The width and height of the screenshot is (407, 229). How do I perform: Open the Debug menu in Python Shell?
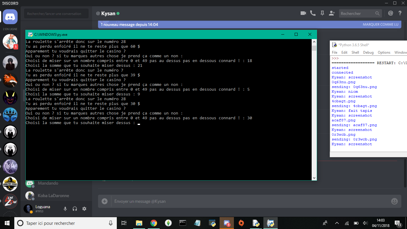click(x=368, y=52)
